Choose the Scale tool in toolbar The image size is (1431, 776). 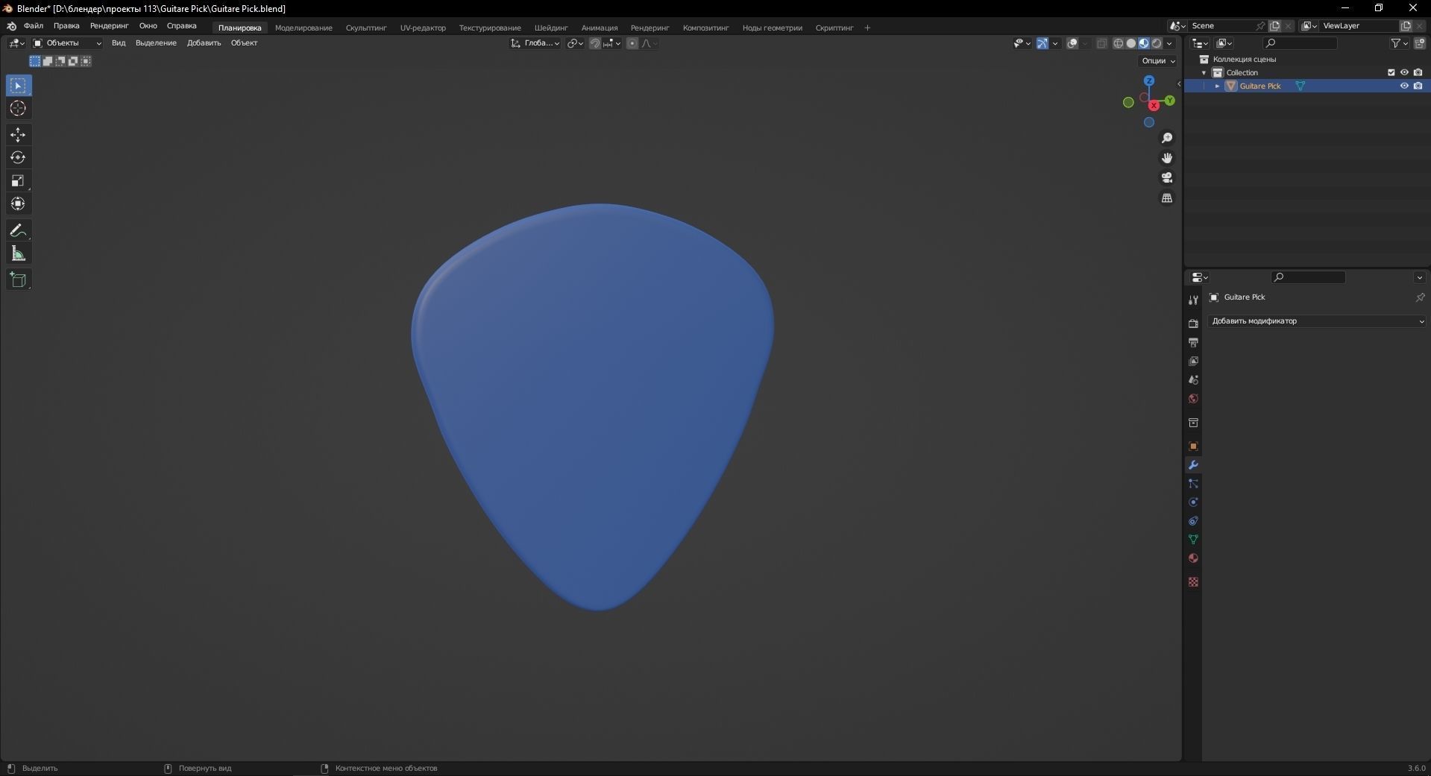[x=19, y=180]
